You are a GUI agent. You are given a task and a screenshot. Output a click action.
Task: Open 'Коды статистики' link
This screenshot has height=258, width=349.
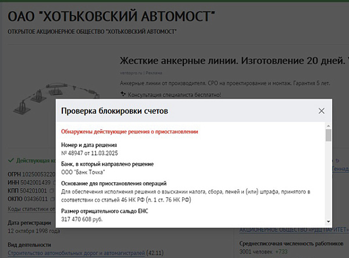point(31,209)
